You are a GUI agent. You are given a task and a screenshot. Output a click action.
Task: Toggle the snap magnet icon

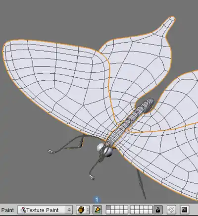171,210
